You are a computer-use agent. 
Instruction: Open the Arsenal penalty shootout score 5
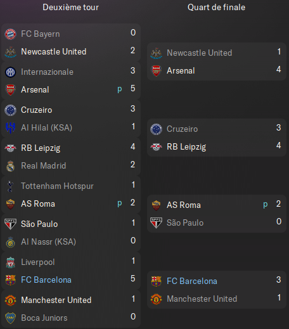(133, 89)
